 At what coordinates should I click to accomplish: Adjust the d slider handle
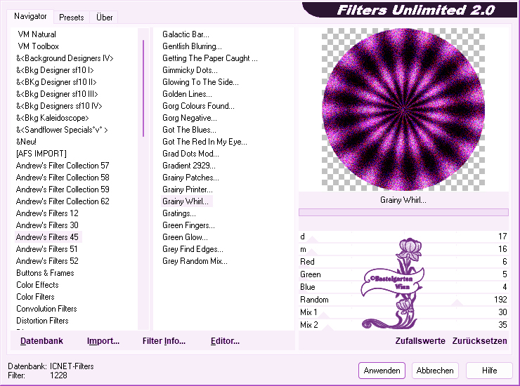[x=313, y=239]
